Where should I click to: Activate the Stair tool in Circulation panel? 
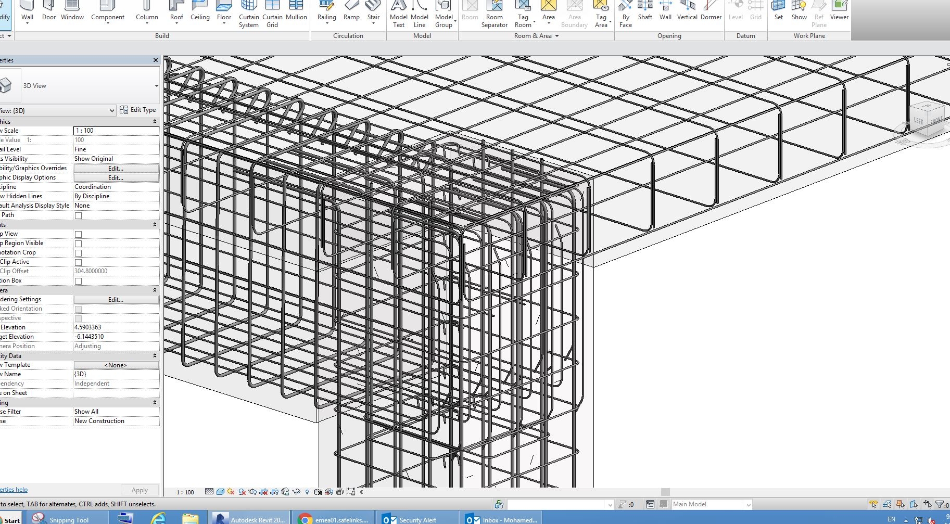click(x=373, y=11)
